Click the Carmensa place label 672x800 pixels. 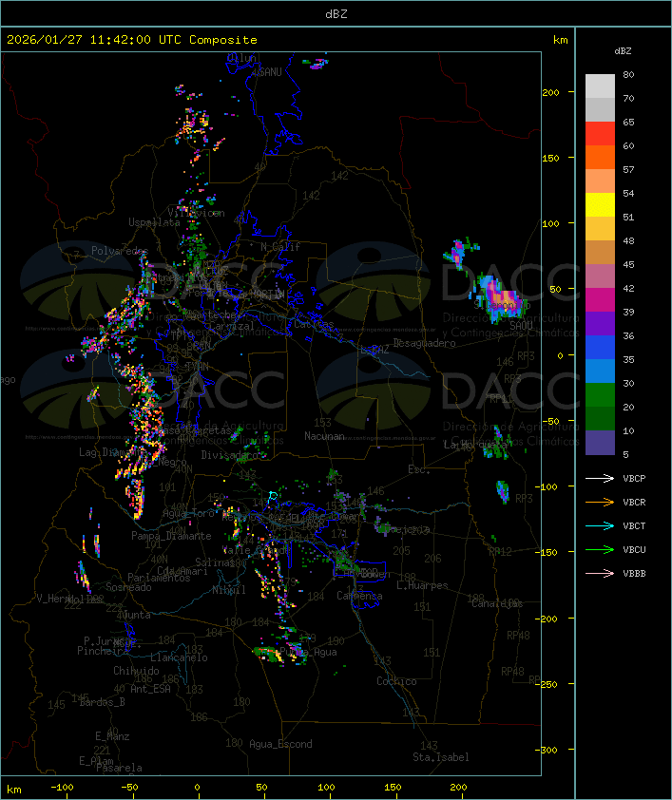tap(359, 596)
